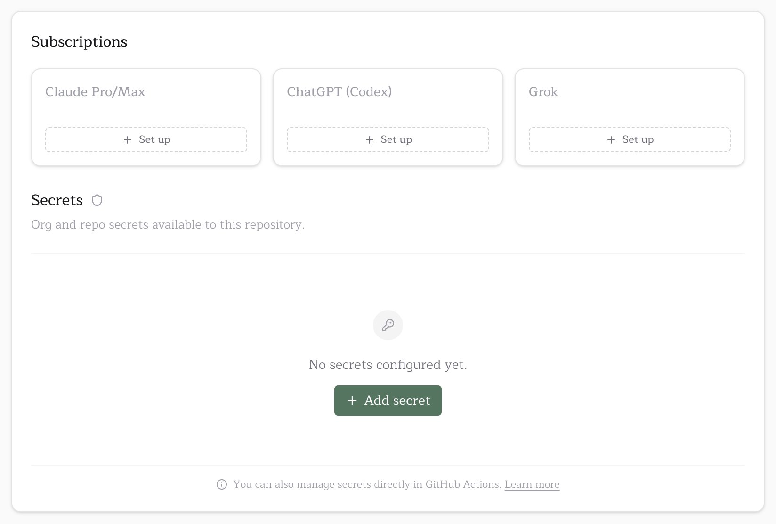Select the Claude Pro/Max card title

pyautogui.click(x=95, y=91)
